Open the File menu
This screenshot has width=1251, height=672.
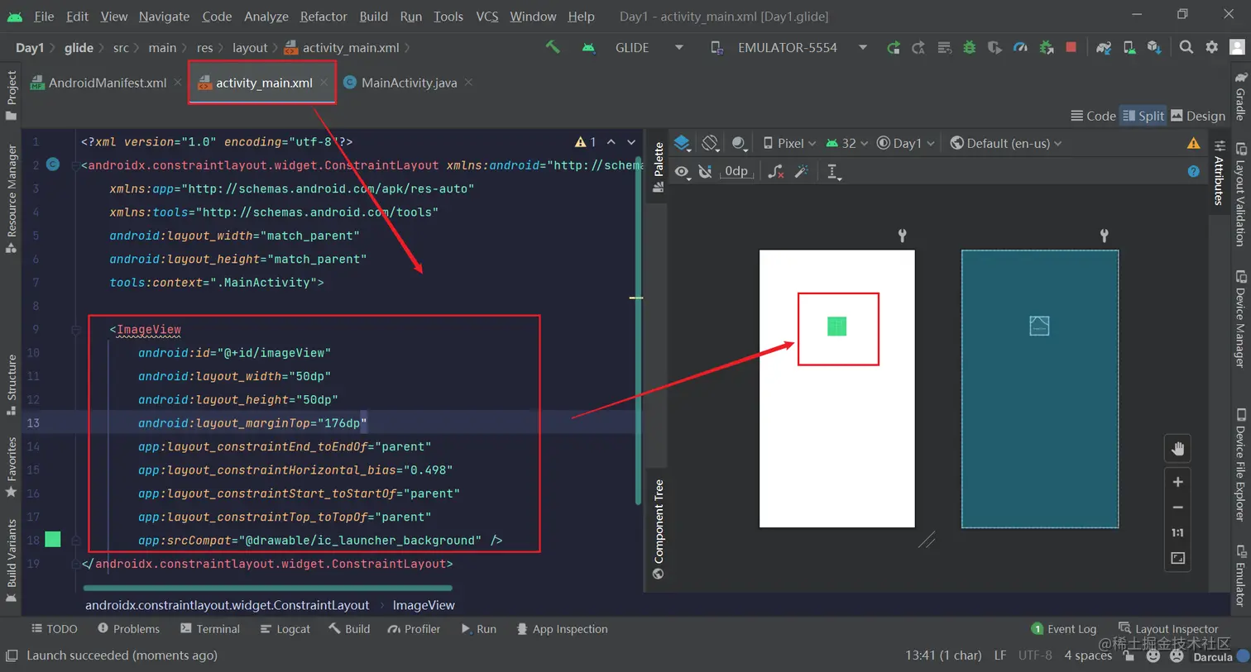click(x=44, y=16)
